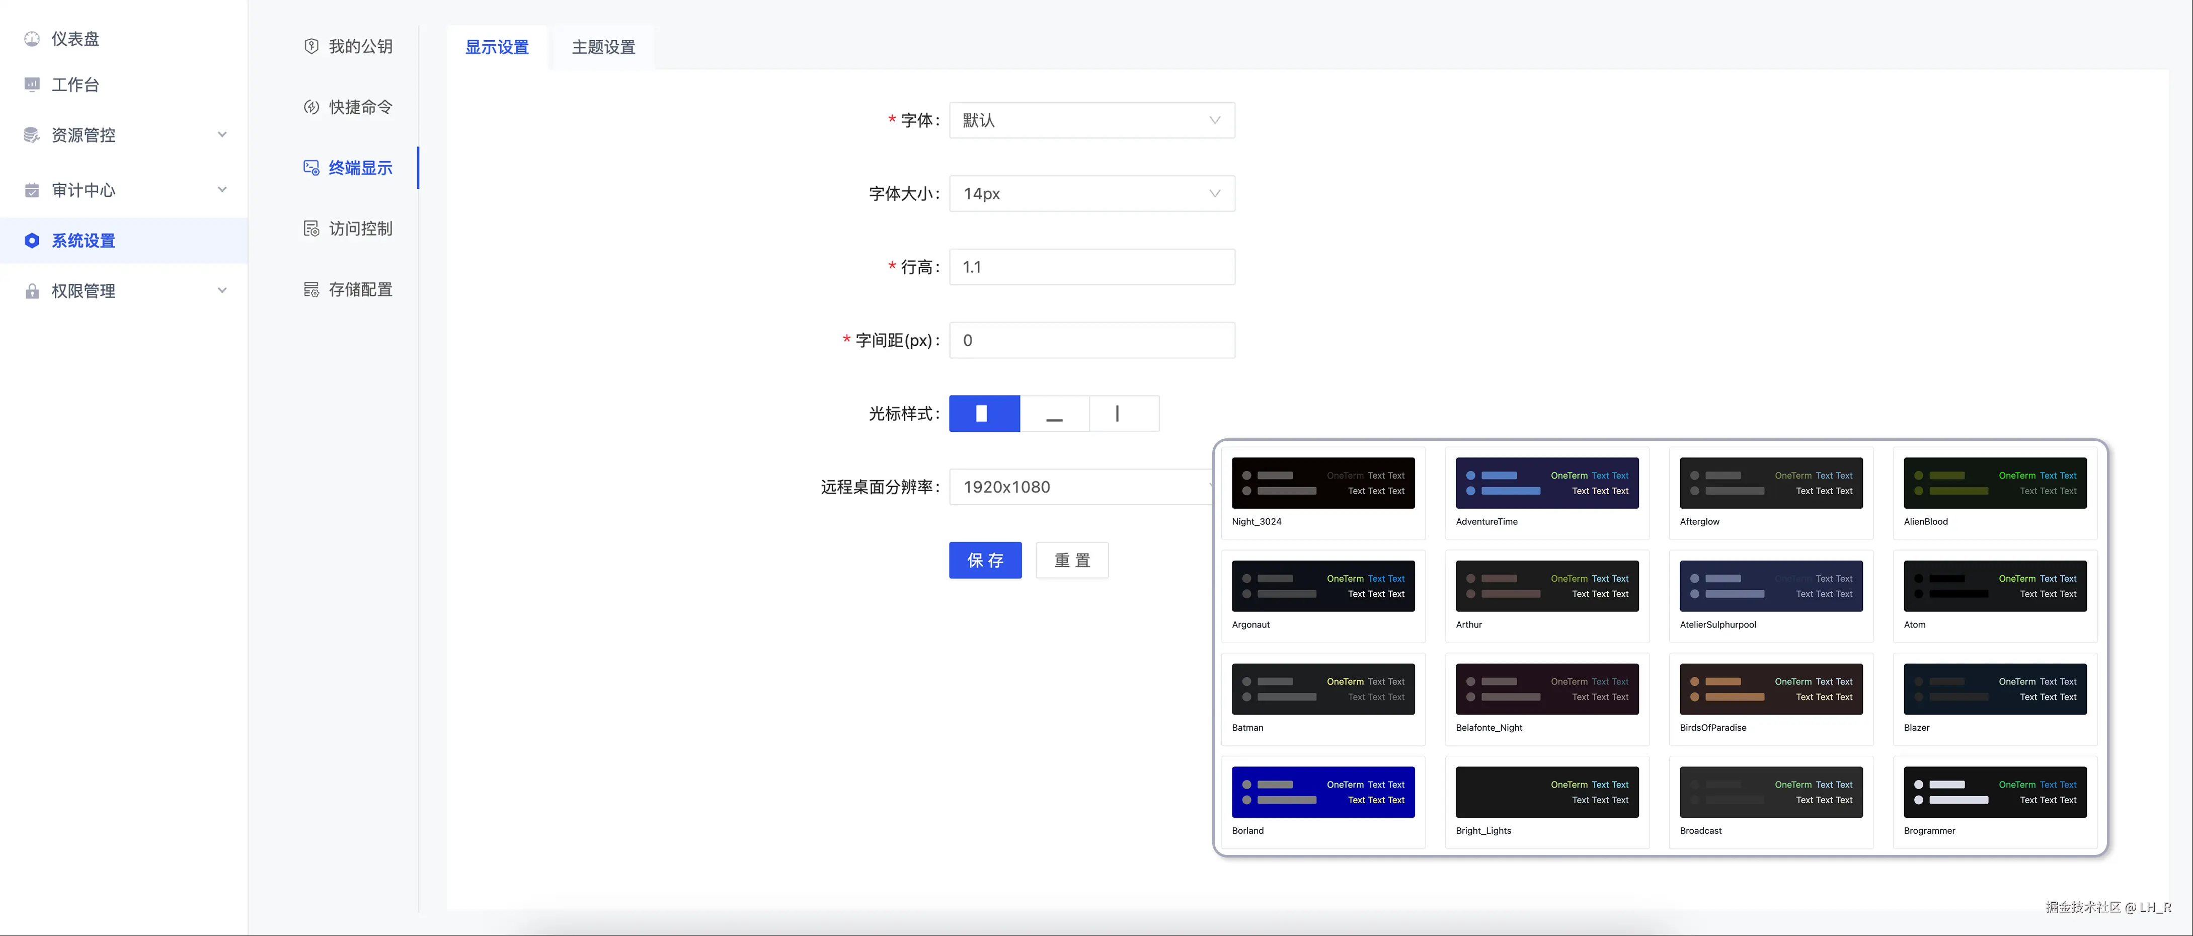Click the dashboard icon beside 仪表盘
Screen dimensions: 2193x936
[32, 38]
